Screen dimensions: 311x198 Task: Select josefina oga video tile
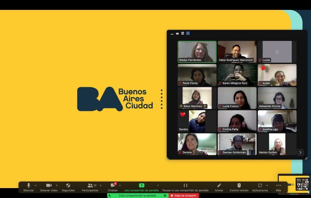pos(277,121)
